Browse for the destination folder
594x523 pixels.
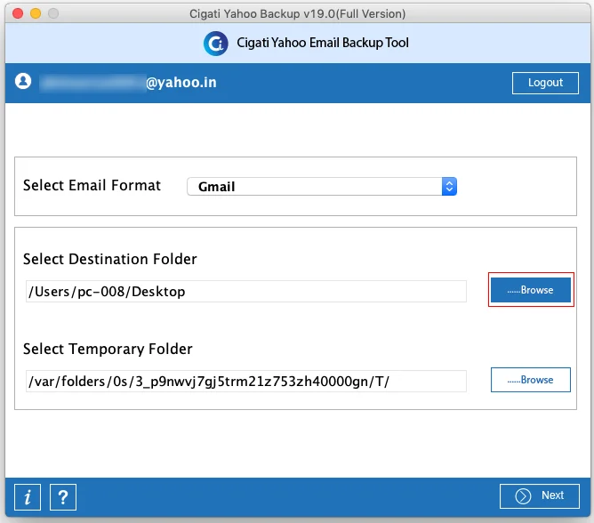(531, 290)
